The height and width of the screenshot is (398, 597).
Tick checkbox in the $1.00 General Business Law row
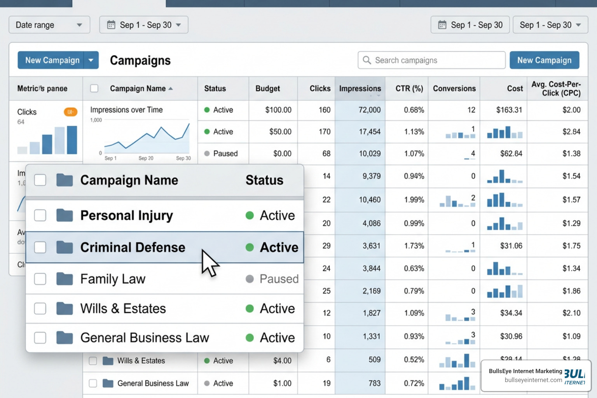tap(93, 383)
